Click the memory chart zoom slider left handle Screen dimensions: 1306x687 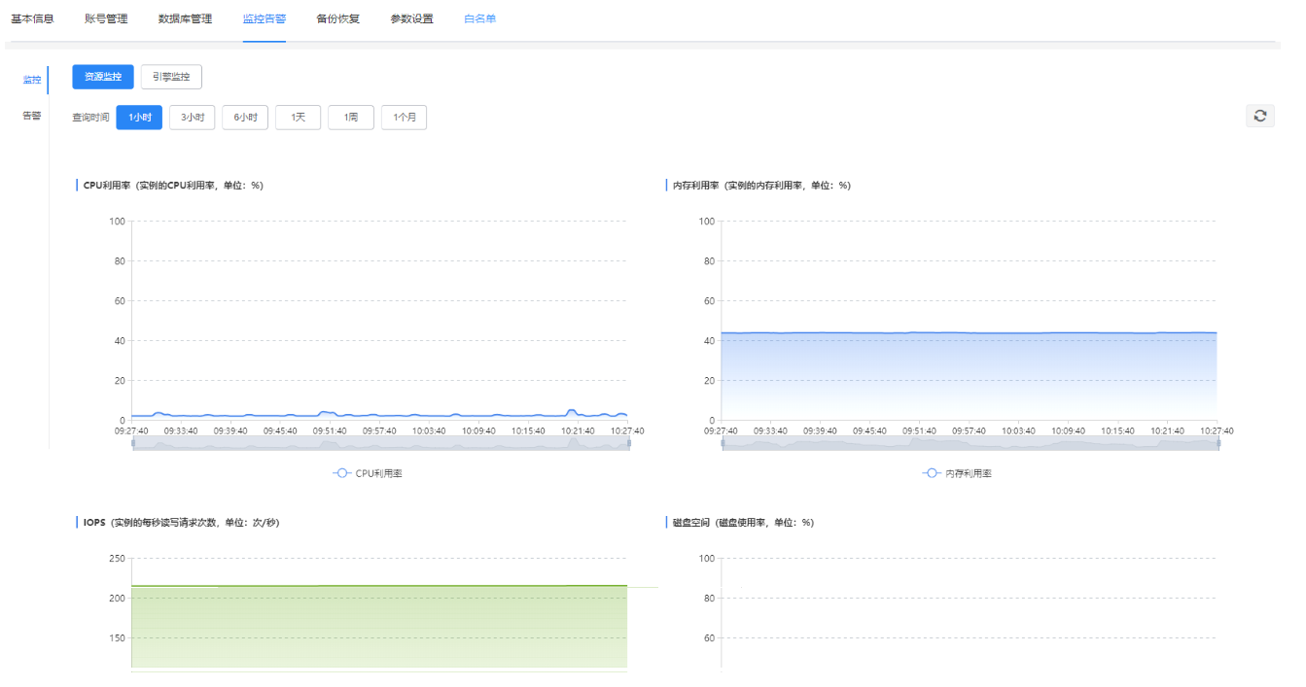coord(723,443)
